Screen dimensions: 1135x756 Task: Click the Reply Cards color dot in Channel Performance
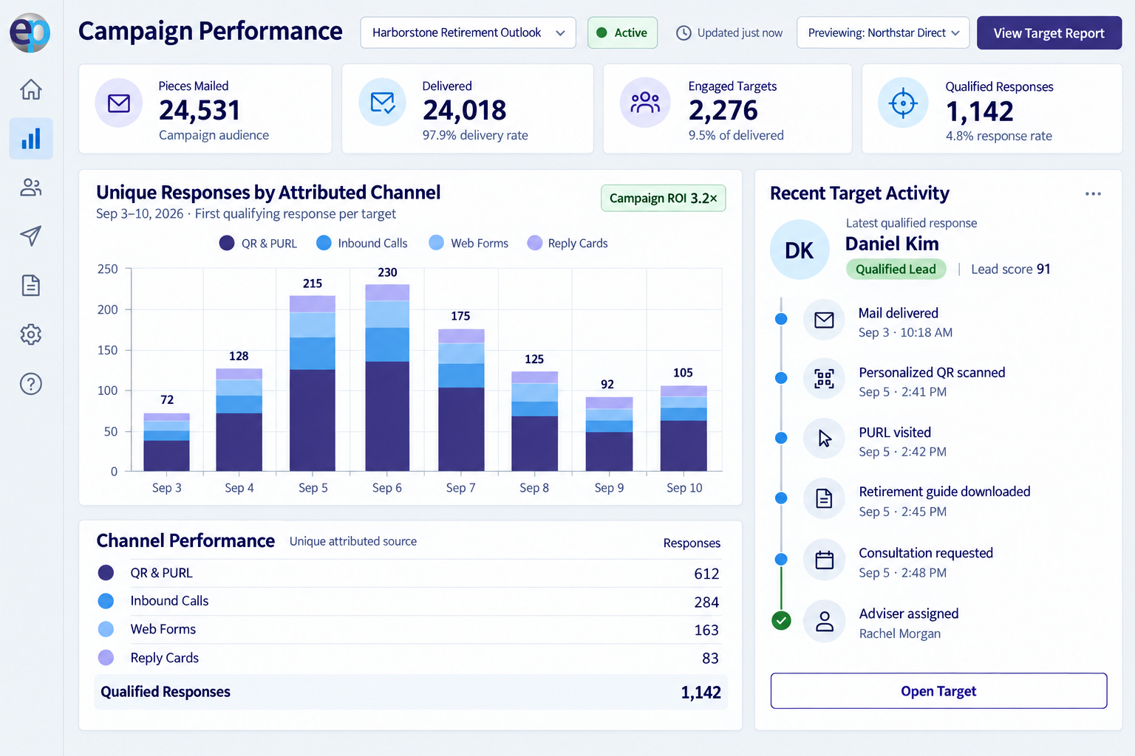106,658
